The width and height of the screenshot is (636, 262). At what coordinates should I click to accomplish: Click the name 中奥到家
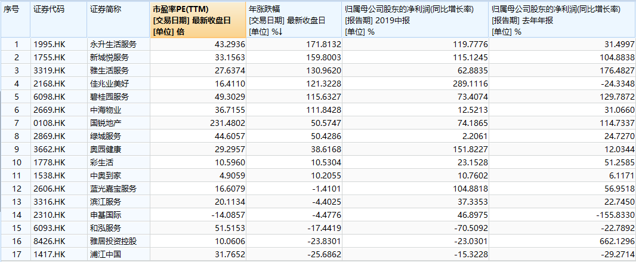point(106,175)
